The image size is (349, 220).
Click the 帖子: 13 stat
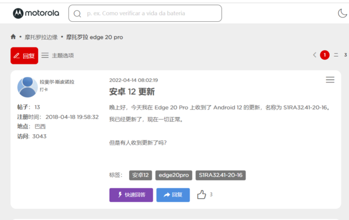(x=28, y=107)
